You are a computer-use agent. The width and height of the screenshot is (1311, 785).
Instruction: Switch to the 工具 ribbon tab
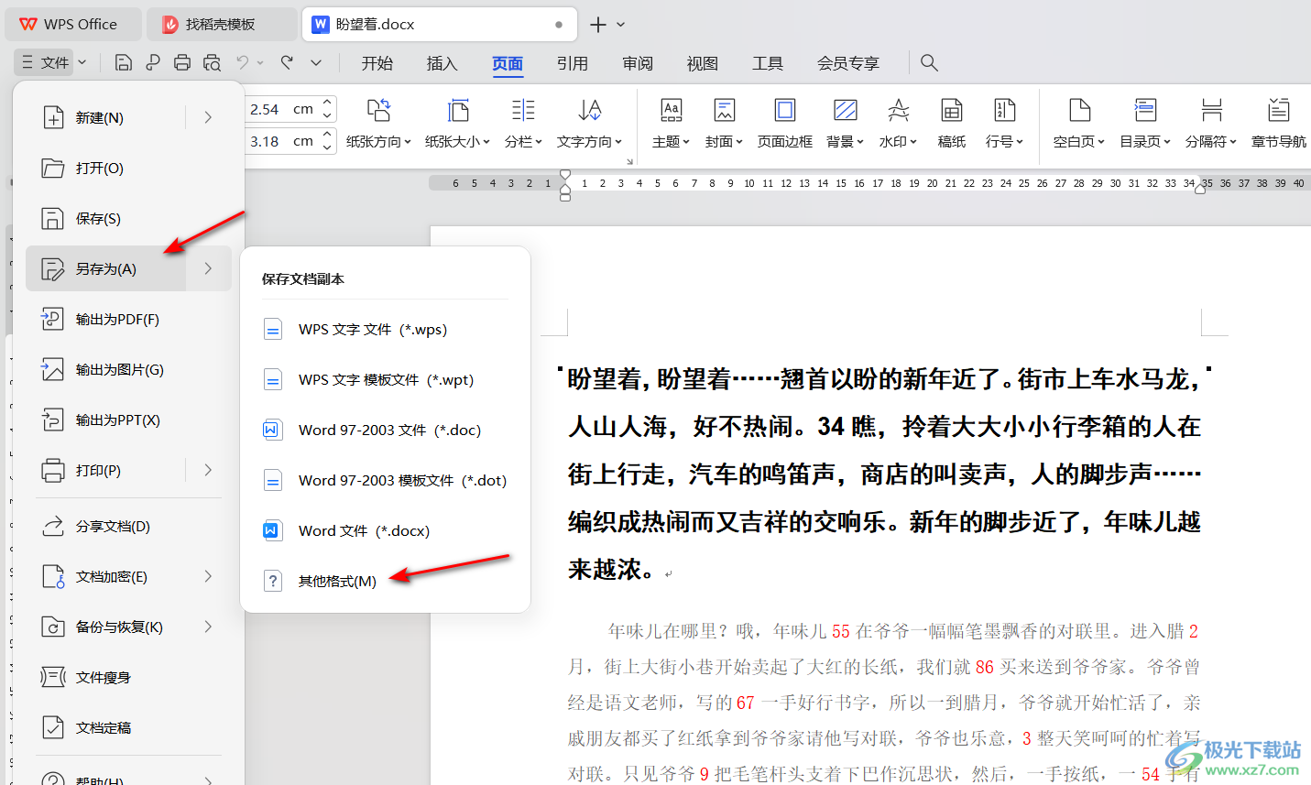[767, 63]
